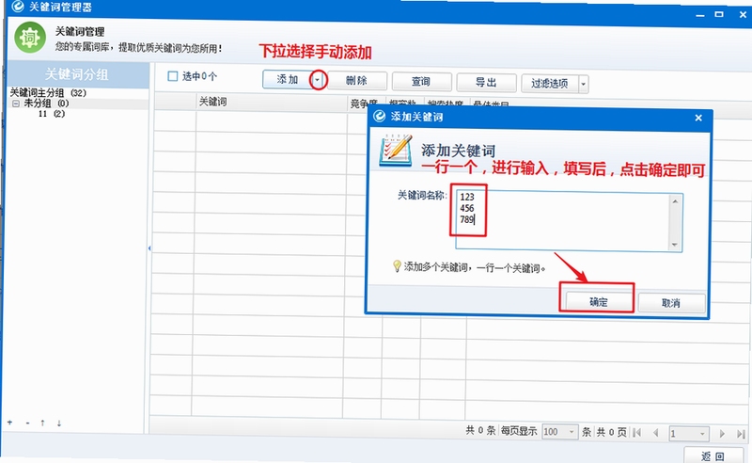This screenshot has width=752, height=463.
Task: Click the 添加关键词 dialog title icon
Action: [380, 116]
